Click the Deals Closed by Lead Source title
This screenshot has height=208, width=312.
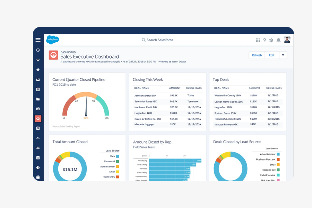pyautogui.click(x=237, y=142)
